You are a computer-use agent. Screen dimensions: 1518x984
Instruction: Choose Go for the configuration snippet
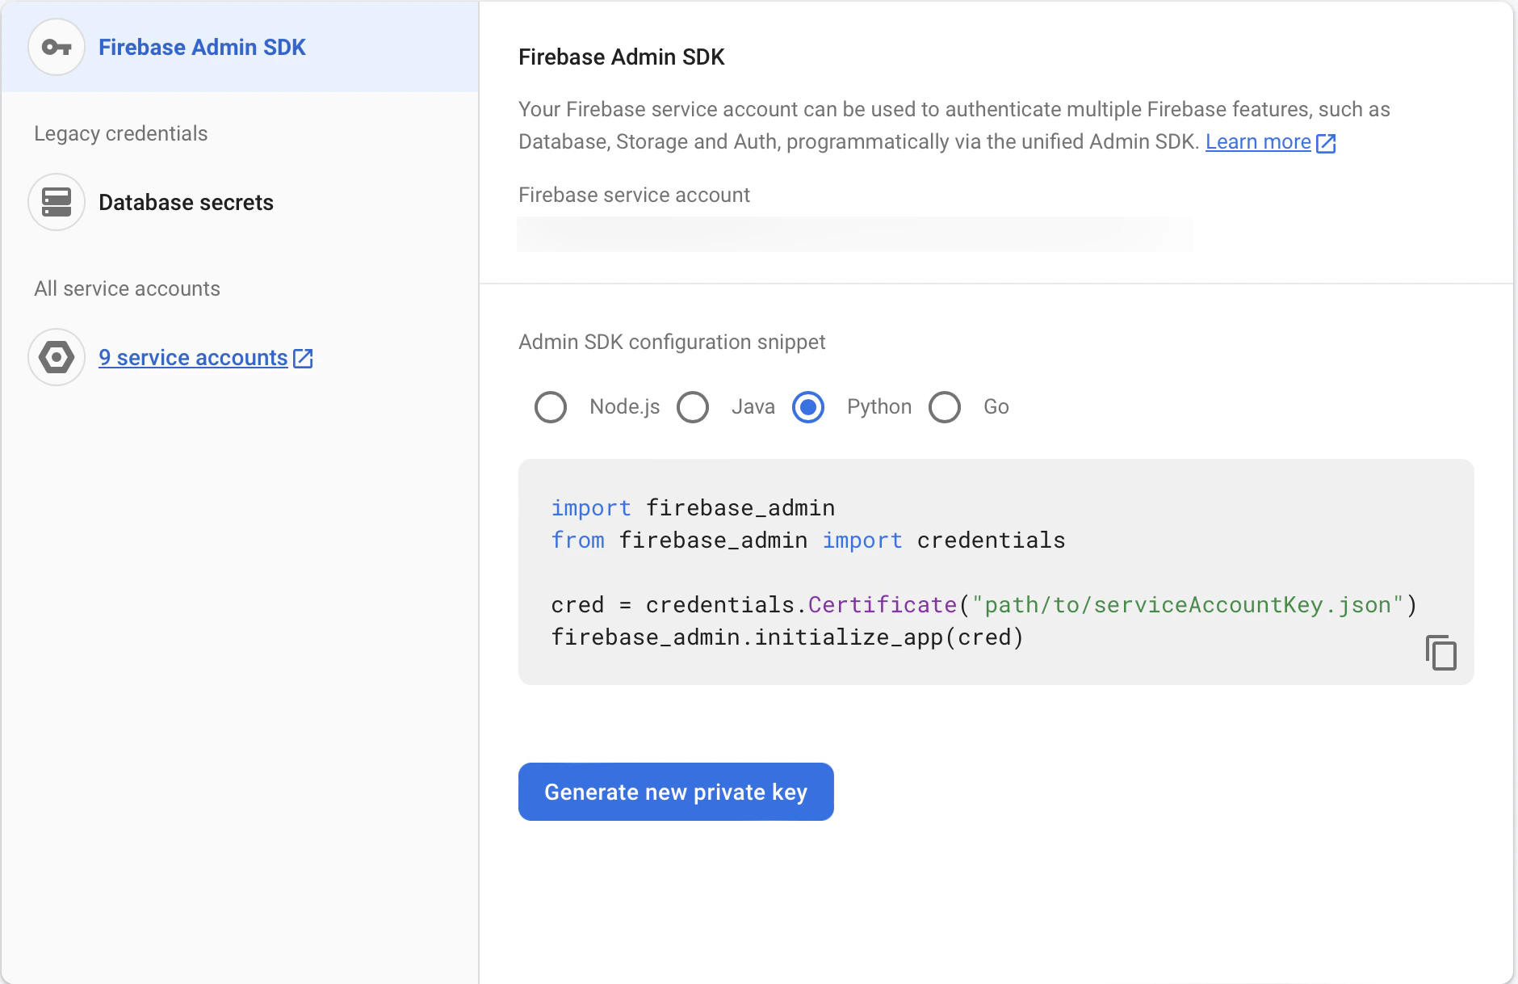click(x=943, y=407)
